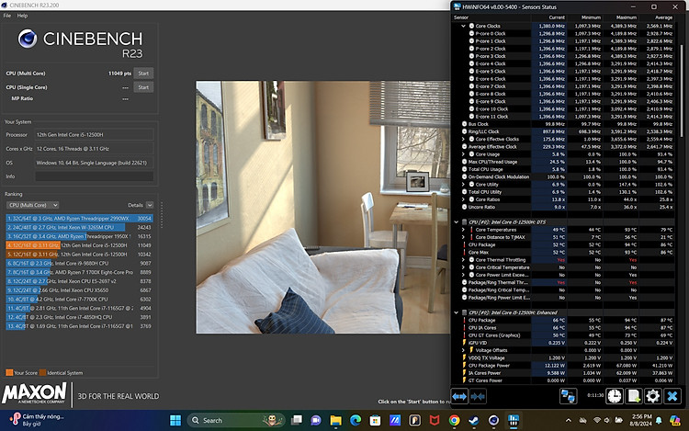Collapse the Core Clocks sensor group
The width and height of the screenshot is (689, 431).
pyautogui.click(x=463, y=26)
